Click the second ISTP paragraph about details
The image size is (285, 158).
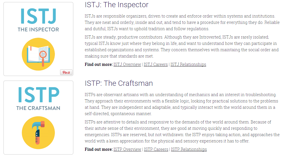click(x=182, y=132)
